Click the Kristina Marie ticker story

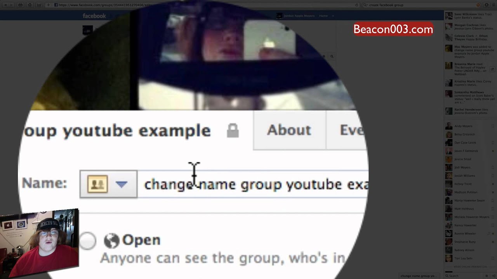(470, 83)
